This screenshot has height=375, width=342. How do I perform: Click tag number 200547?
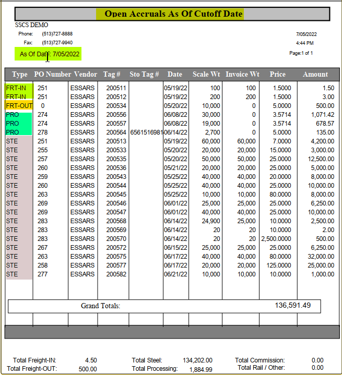pyautogui.click(x=116, y=212)
